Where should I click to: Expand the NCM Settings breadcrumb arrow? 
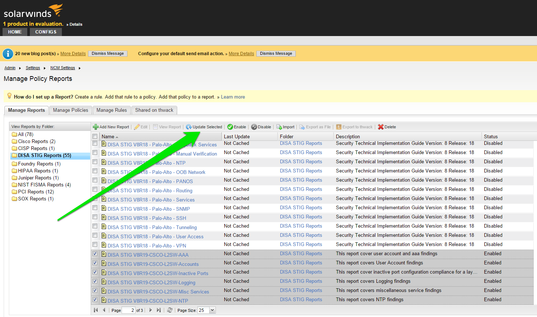click(x=80, y=68)
